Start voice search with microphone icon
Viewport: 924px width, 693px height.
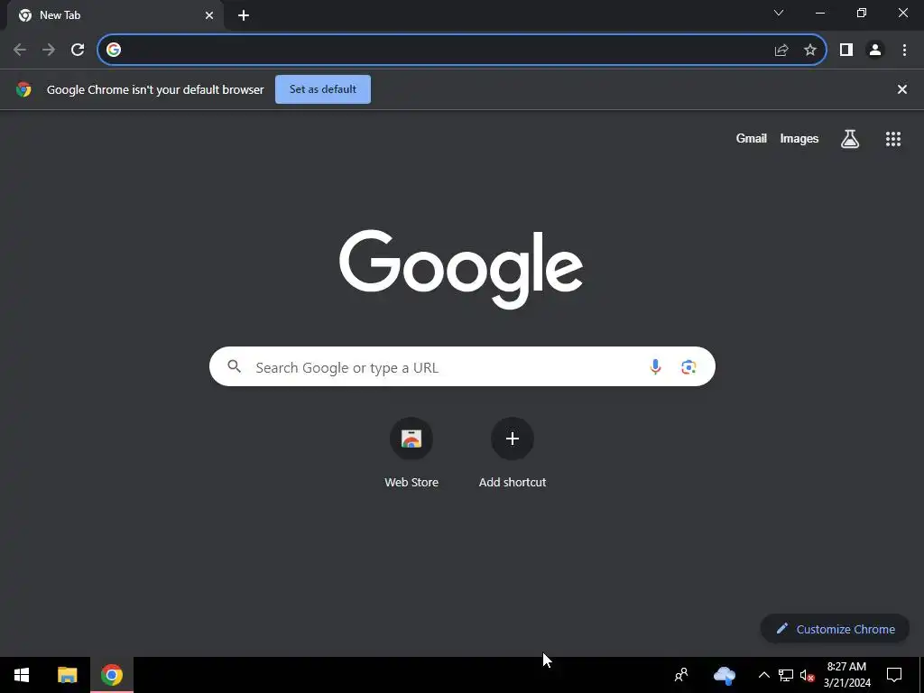coord(655,367)
